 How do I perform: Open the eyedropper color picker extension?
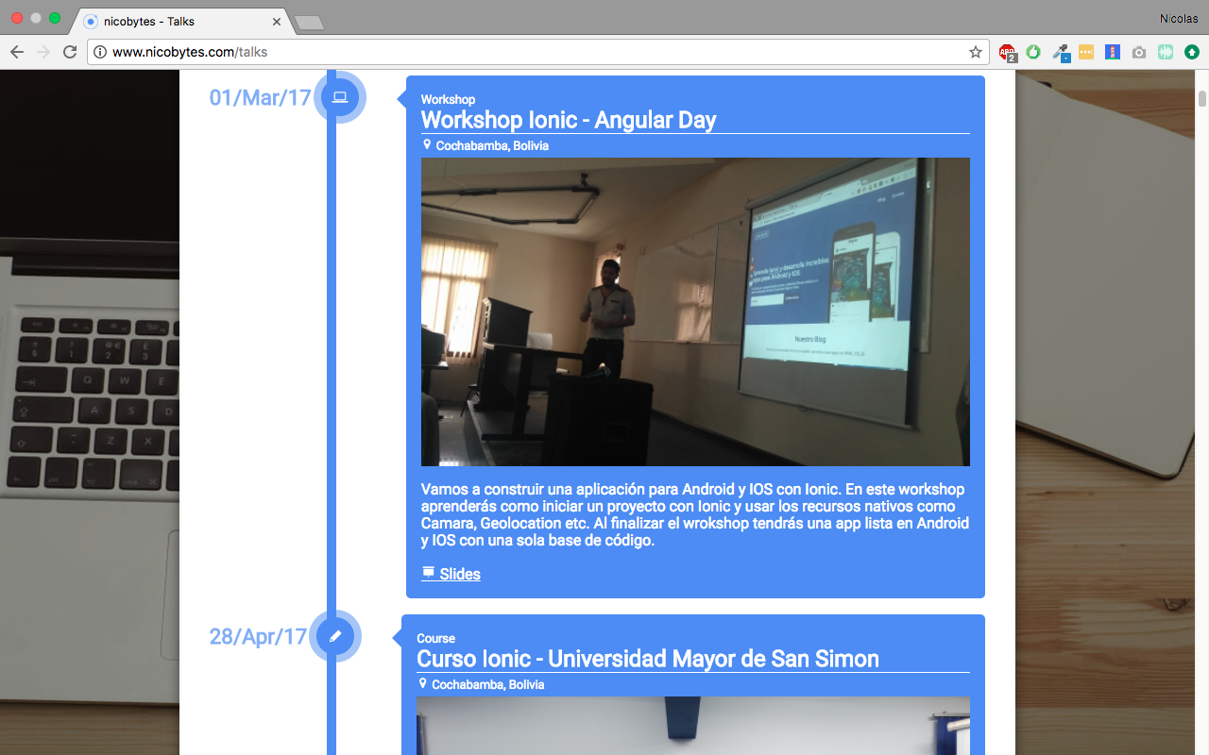[x=1061, y=53]
